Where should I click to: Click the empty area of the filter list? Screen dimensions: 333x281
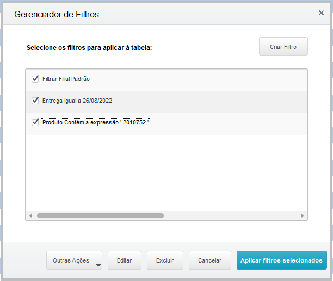(166, 171)
